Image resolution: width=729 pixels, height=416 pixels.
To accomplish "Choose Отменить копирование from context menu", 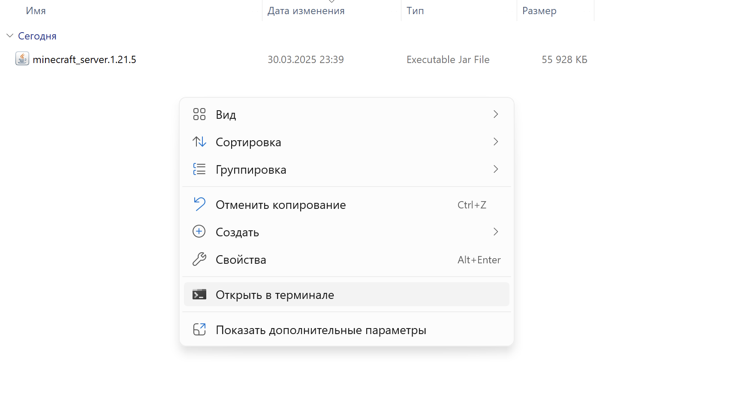I will [346, 205].
